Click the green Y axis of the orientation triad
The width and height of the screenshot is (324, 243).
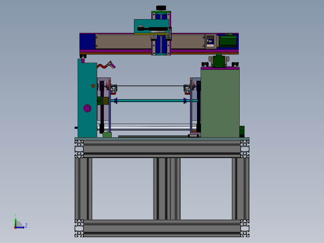pyautogui.click(x=15, y=222)
